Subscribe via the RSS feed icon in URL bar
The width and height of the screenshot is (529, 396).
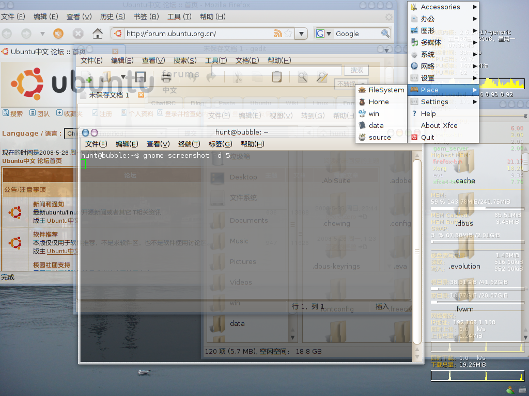(x=278, y=34)
